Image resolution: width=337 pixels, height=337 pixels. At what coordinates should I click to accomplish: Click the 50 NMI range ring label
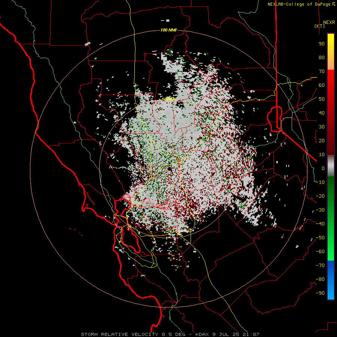(168, 99)
